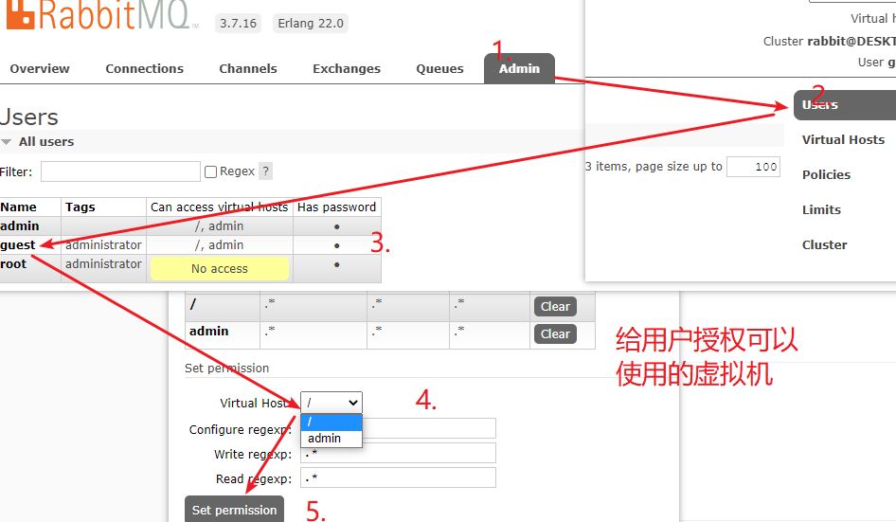Screen dimensions: 896x522
Task: Select admin option in virtual host list
Action: coord(332,439)
